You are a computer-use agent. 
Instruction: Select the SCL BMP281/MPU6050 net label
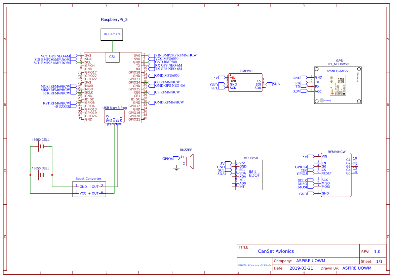click(x=52, y=63)
